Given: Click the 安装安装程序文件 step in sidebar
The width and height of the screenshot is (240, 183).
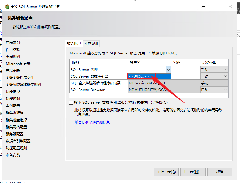Looking at the screenshot, I should pyautogui.click(x=20, y=78).
